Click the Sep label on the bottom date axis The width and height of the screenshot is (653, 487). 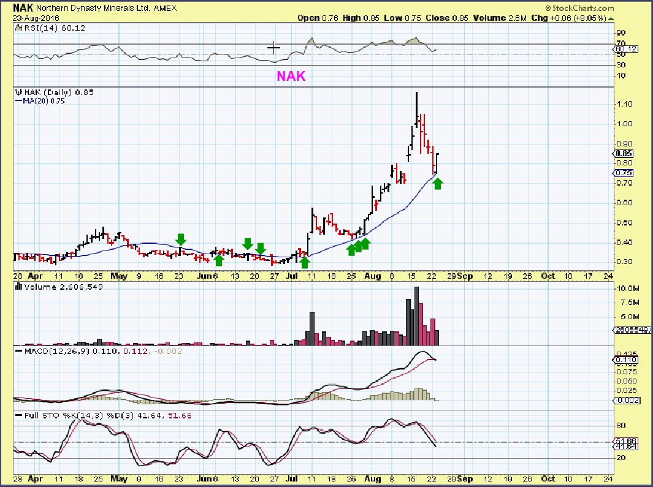pos(464,479)
